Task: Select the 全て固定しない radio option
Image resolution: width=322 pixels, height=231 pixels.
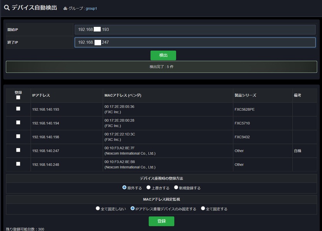Action: pyautogui.click(x=98, y=208)
